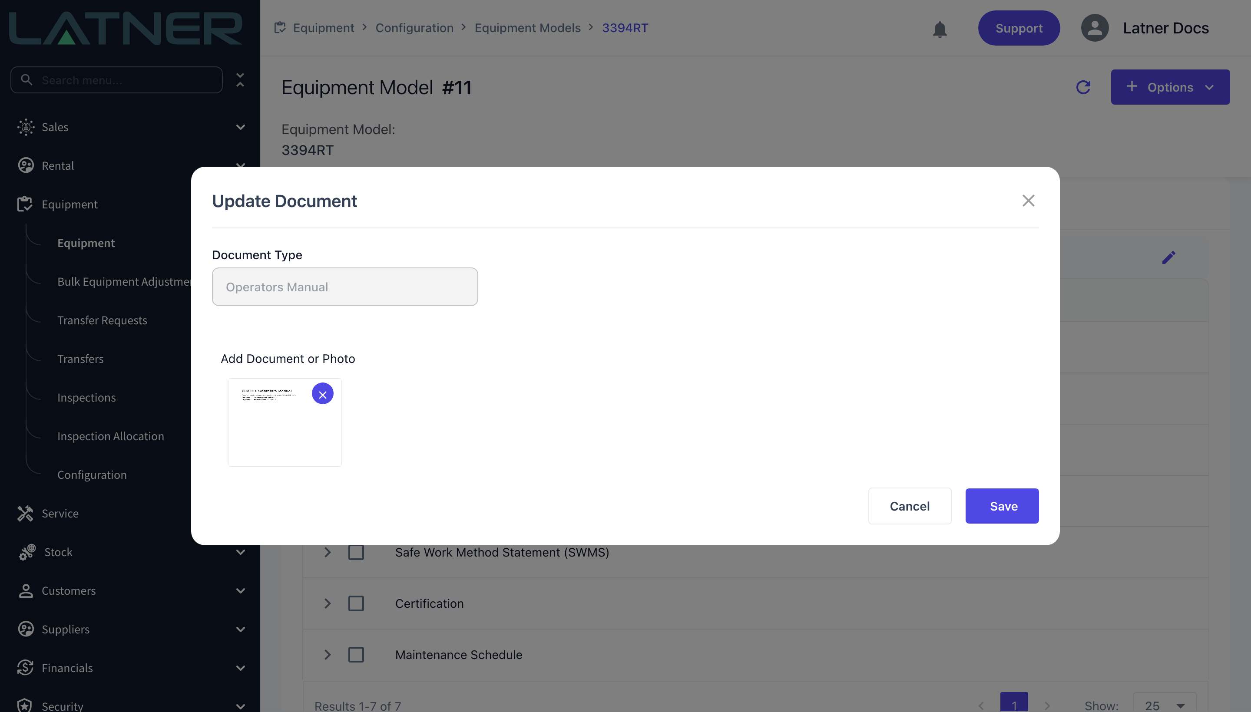The width and height of the screenshot is (1251, 712).
Task: Click the Latner Docs username
Action: click(x=1166, y=28)
